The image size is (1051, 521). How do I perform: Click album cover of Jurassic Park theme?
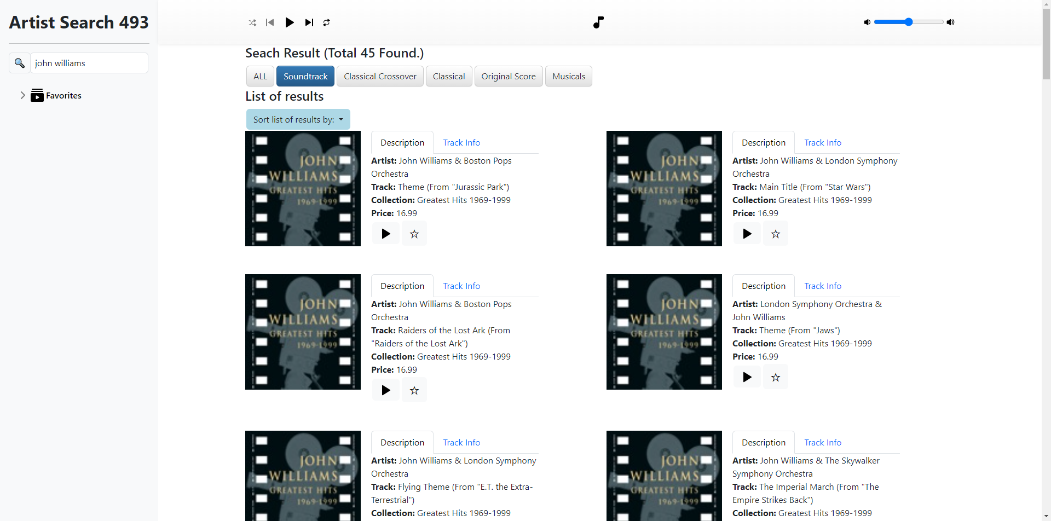coord(303,188)
